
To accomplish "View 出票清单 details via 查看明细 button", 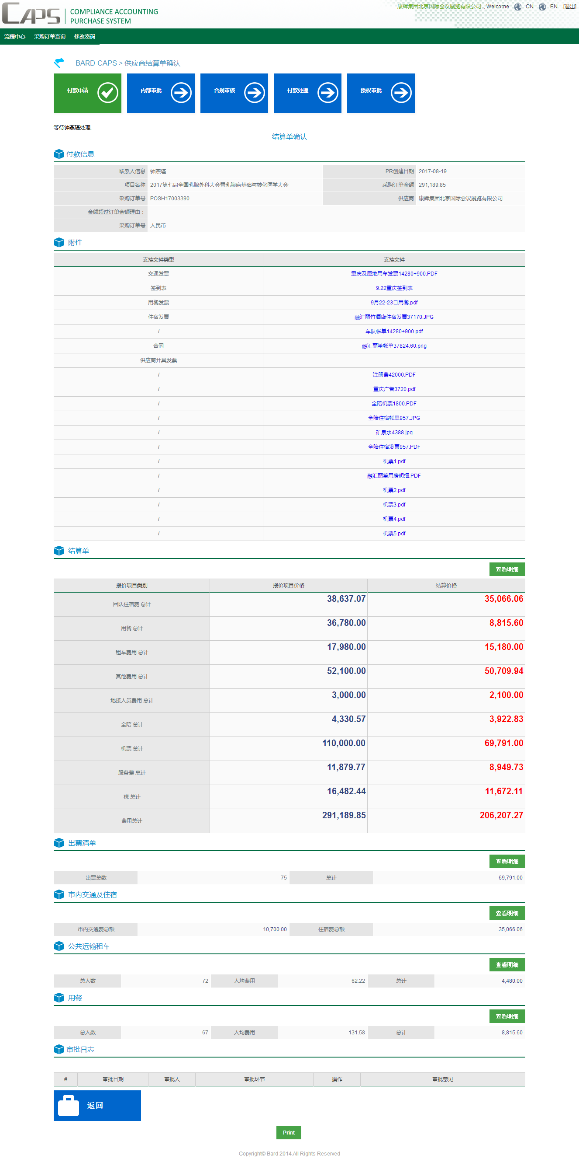I will 507,862.
